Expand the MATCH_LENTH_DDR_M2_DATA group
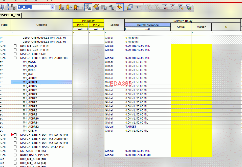Viewport: 242px width, 167px height. (x=15, y=143)
